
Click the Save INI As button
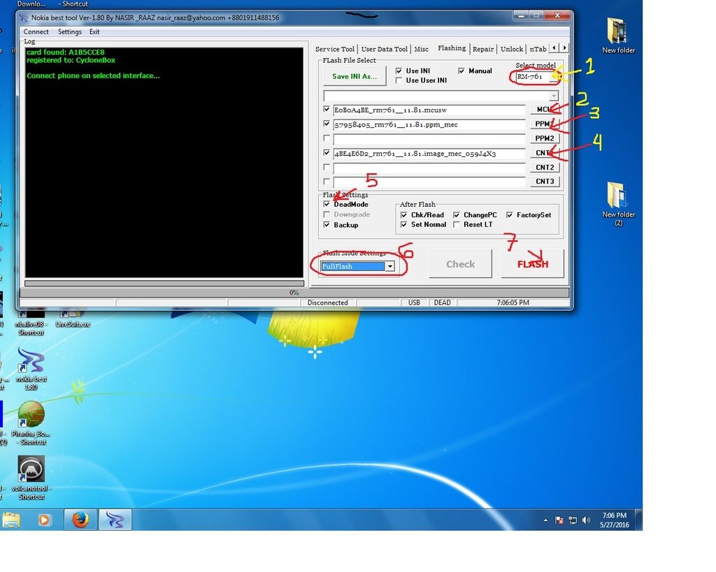click(x=354, y=76)
